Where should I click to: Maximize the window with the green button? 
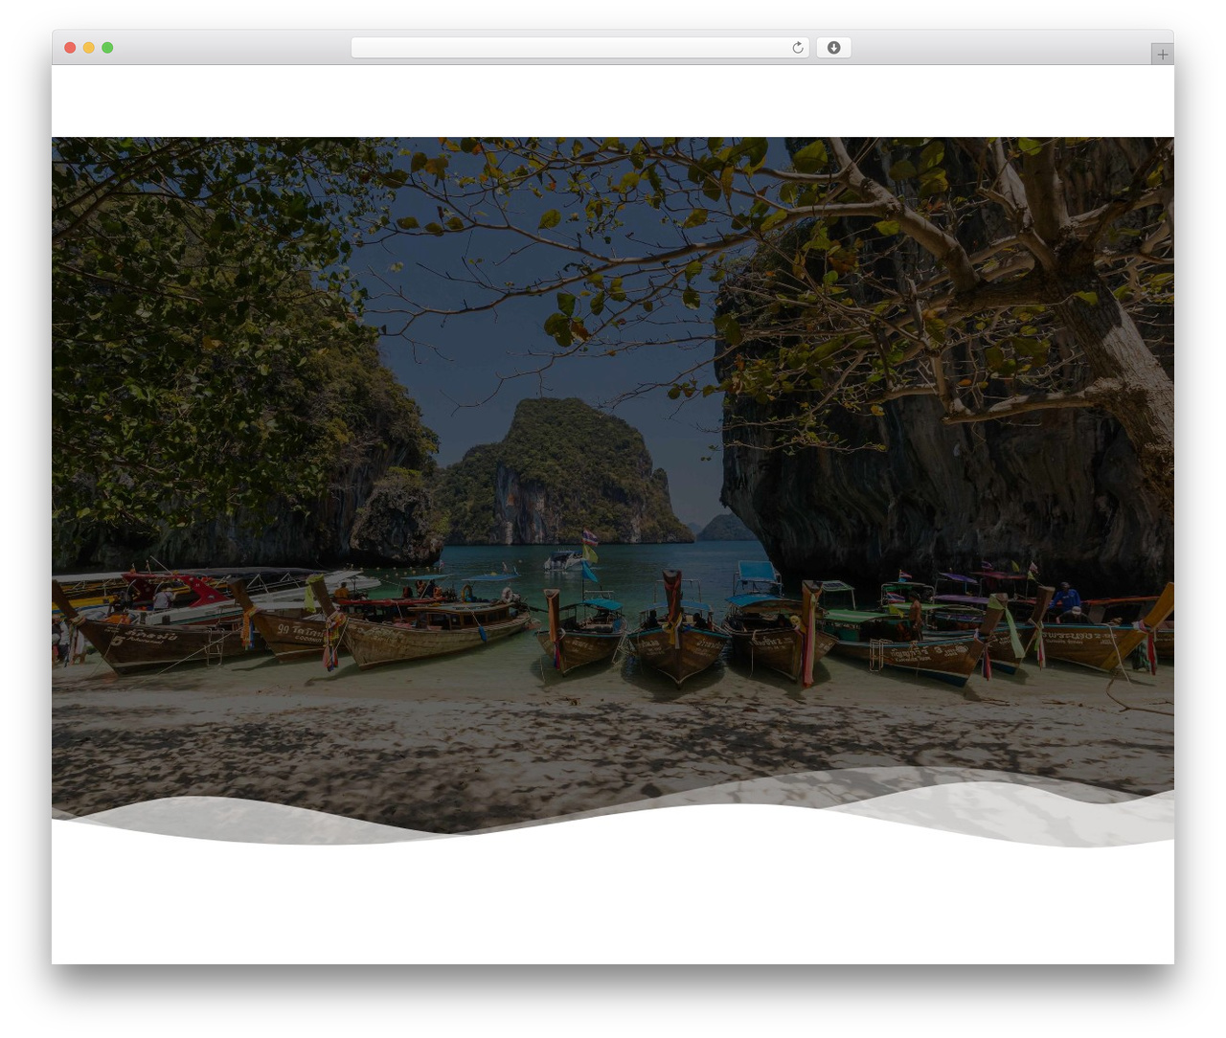coord(107,48)
